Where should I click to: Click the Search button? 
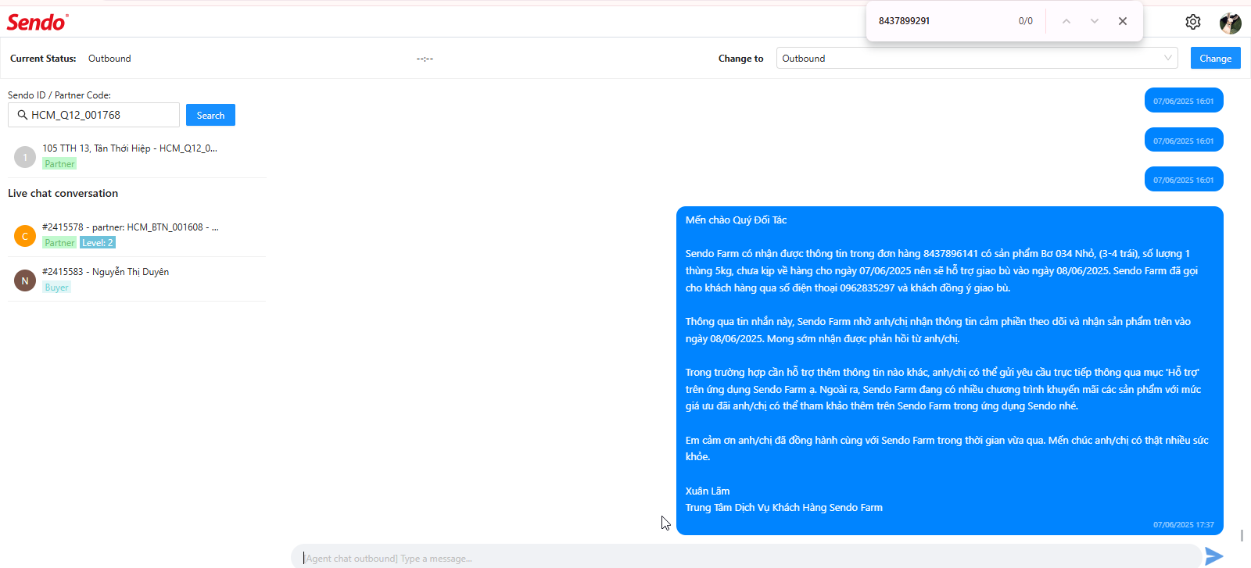coord(210,115)
